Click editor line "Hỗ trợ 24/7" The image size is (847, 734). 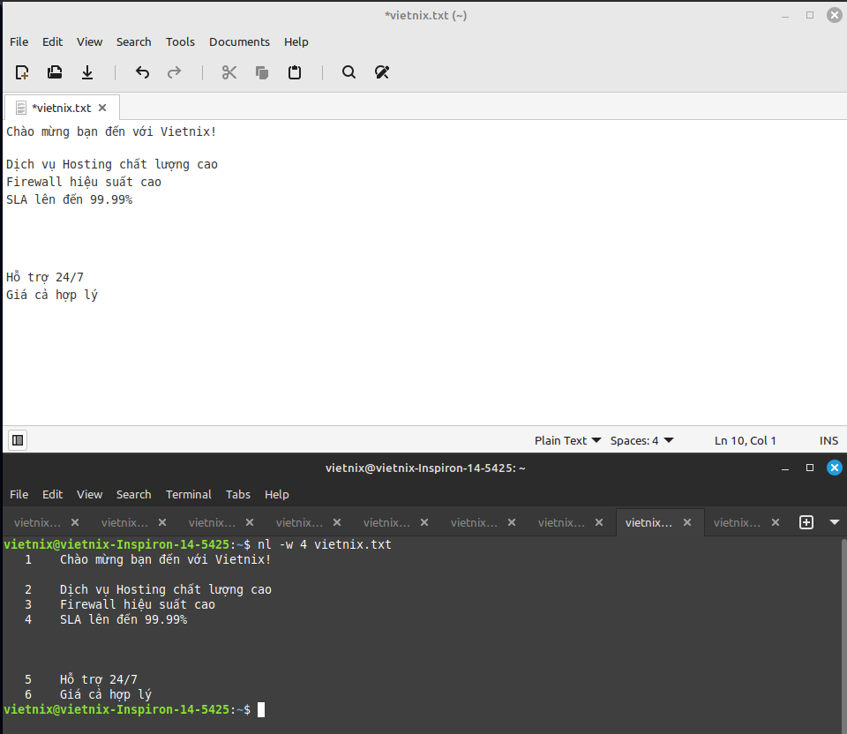(45, 278)
